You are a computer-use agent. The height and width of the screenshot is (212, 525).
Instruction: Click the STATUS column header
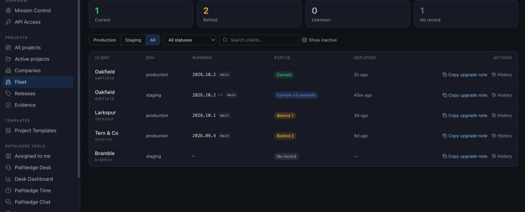282,57
